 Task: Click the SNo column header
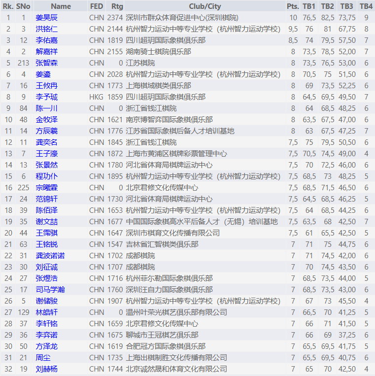[x=23, y=6]
